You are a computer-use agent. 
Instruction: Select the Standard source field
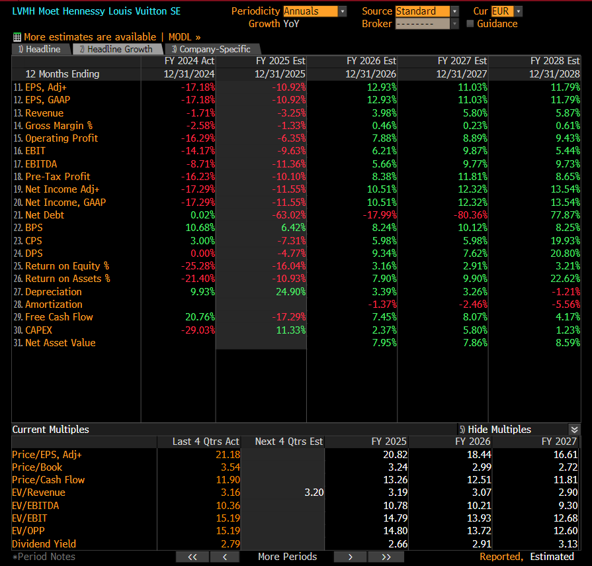423,11
